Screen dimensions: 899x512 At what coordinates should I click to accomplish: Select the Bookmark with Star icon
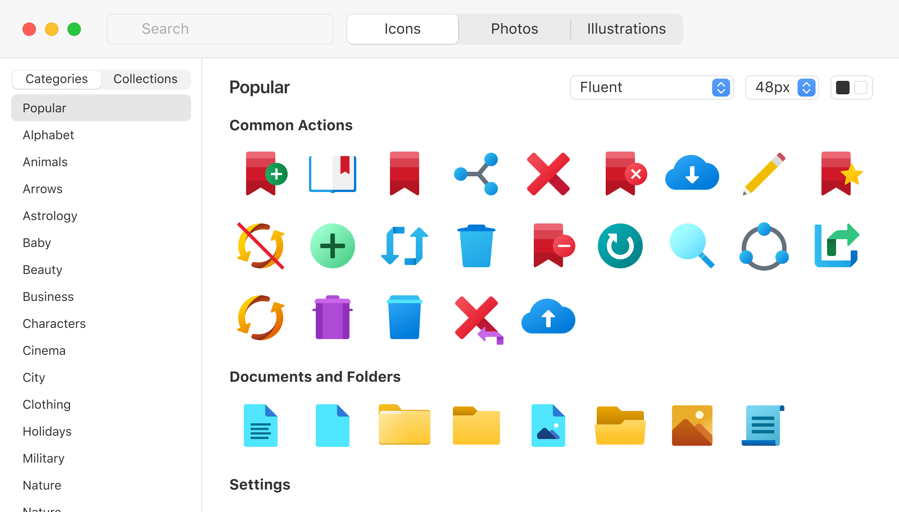coord(841,173)
